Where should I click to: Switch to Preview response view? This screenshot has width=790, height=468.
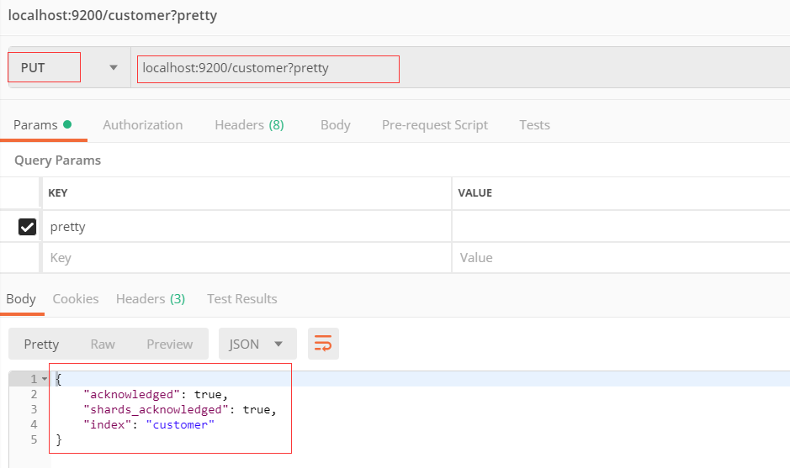click(169, 344)
